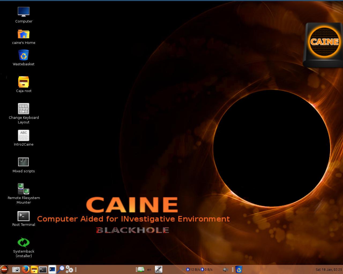Launch Firefox from the bottom panel
343x274 pixels.
(25, 269)
